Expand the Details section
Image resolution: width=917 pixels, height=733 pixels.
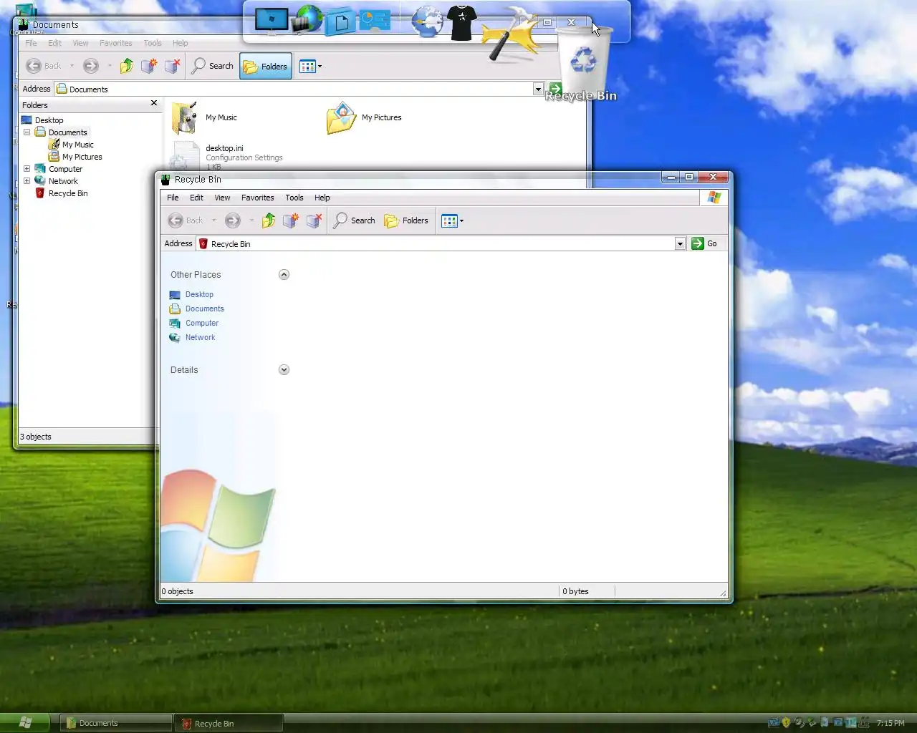coord(284,370)
